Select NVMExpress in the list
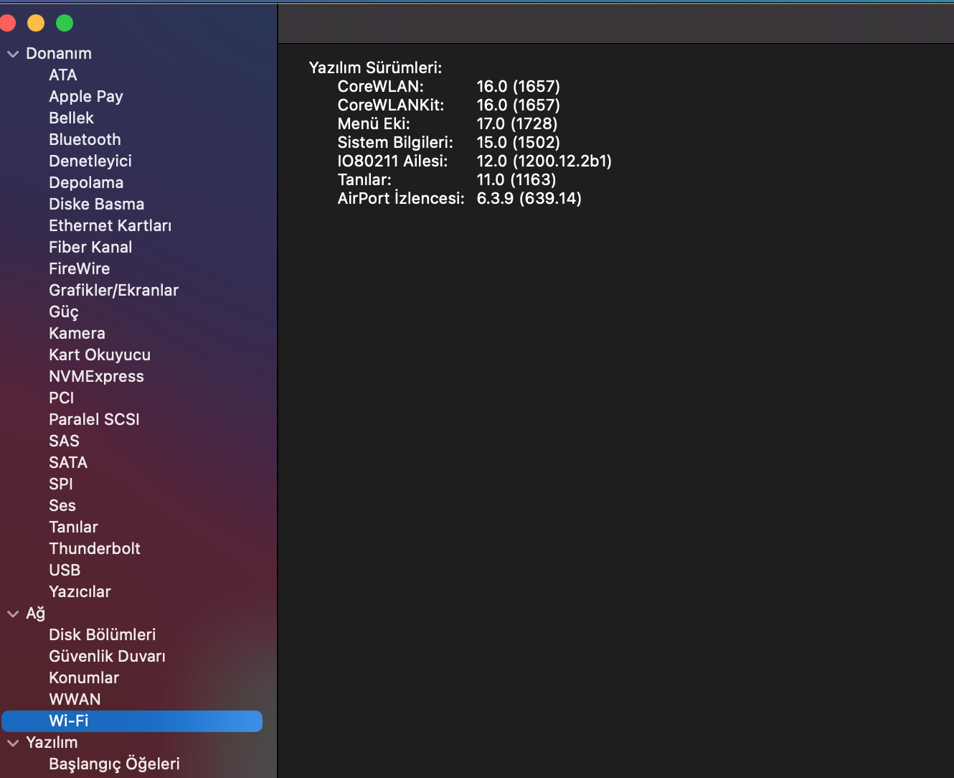Image resolution: width=954 pixels, height=778 pixels. tap(96, 376)
